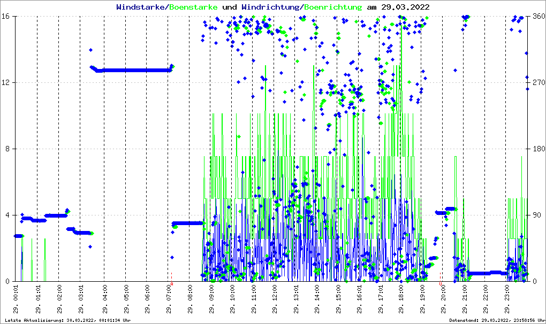Screen dimensions: 546x324
Task: Click the left axis value 12
Action: click(5, 82)
